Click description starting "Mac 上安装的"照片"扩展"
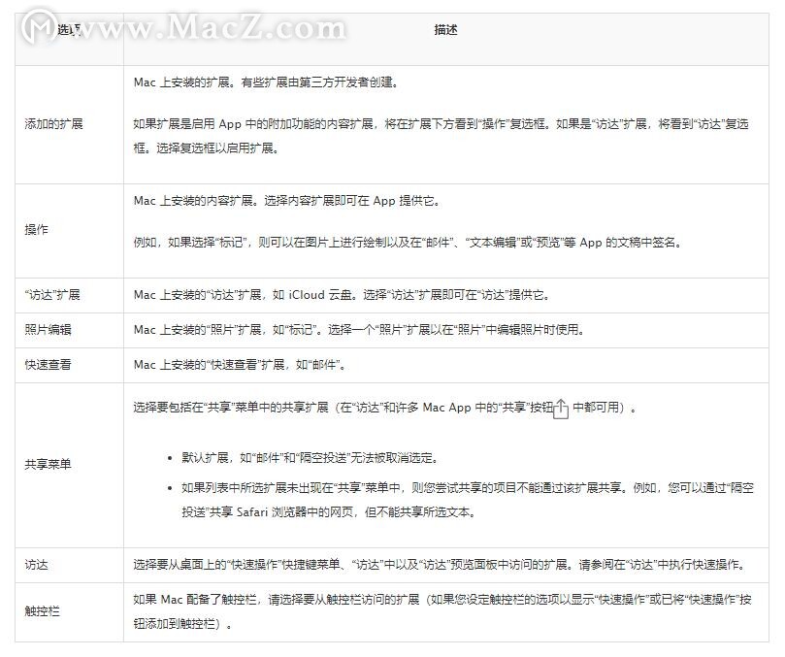The width and height of the screenshot is (785, 657). pos(358,330)
